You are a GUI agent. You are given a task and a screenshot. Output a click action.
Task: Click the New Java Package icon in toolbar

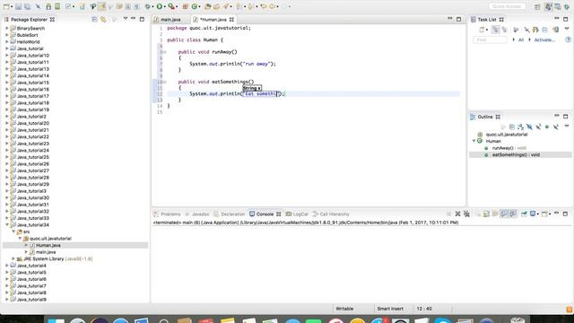(186, 6)
